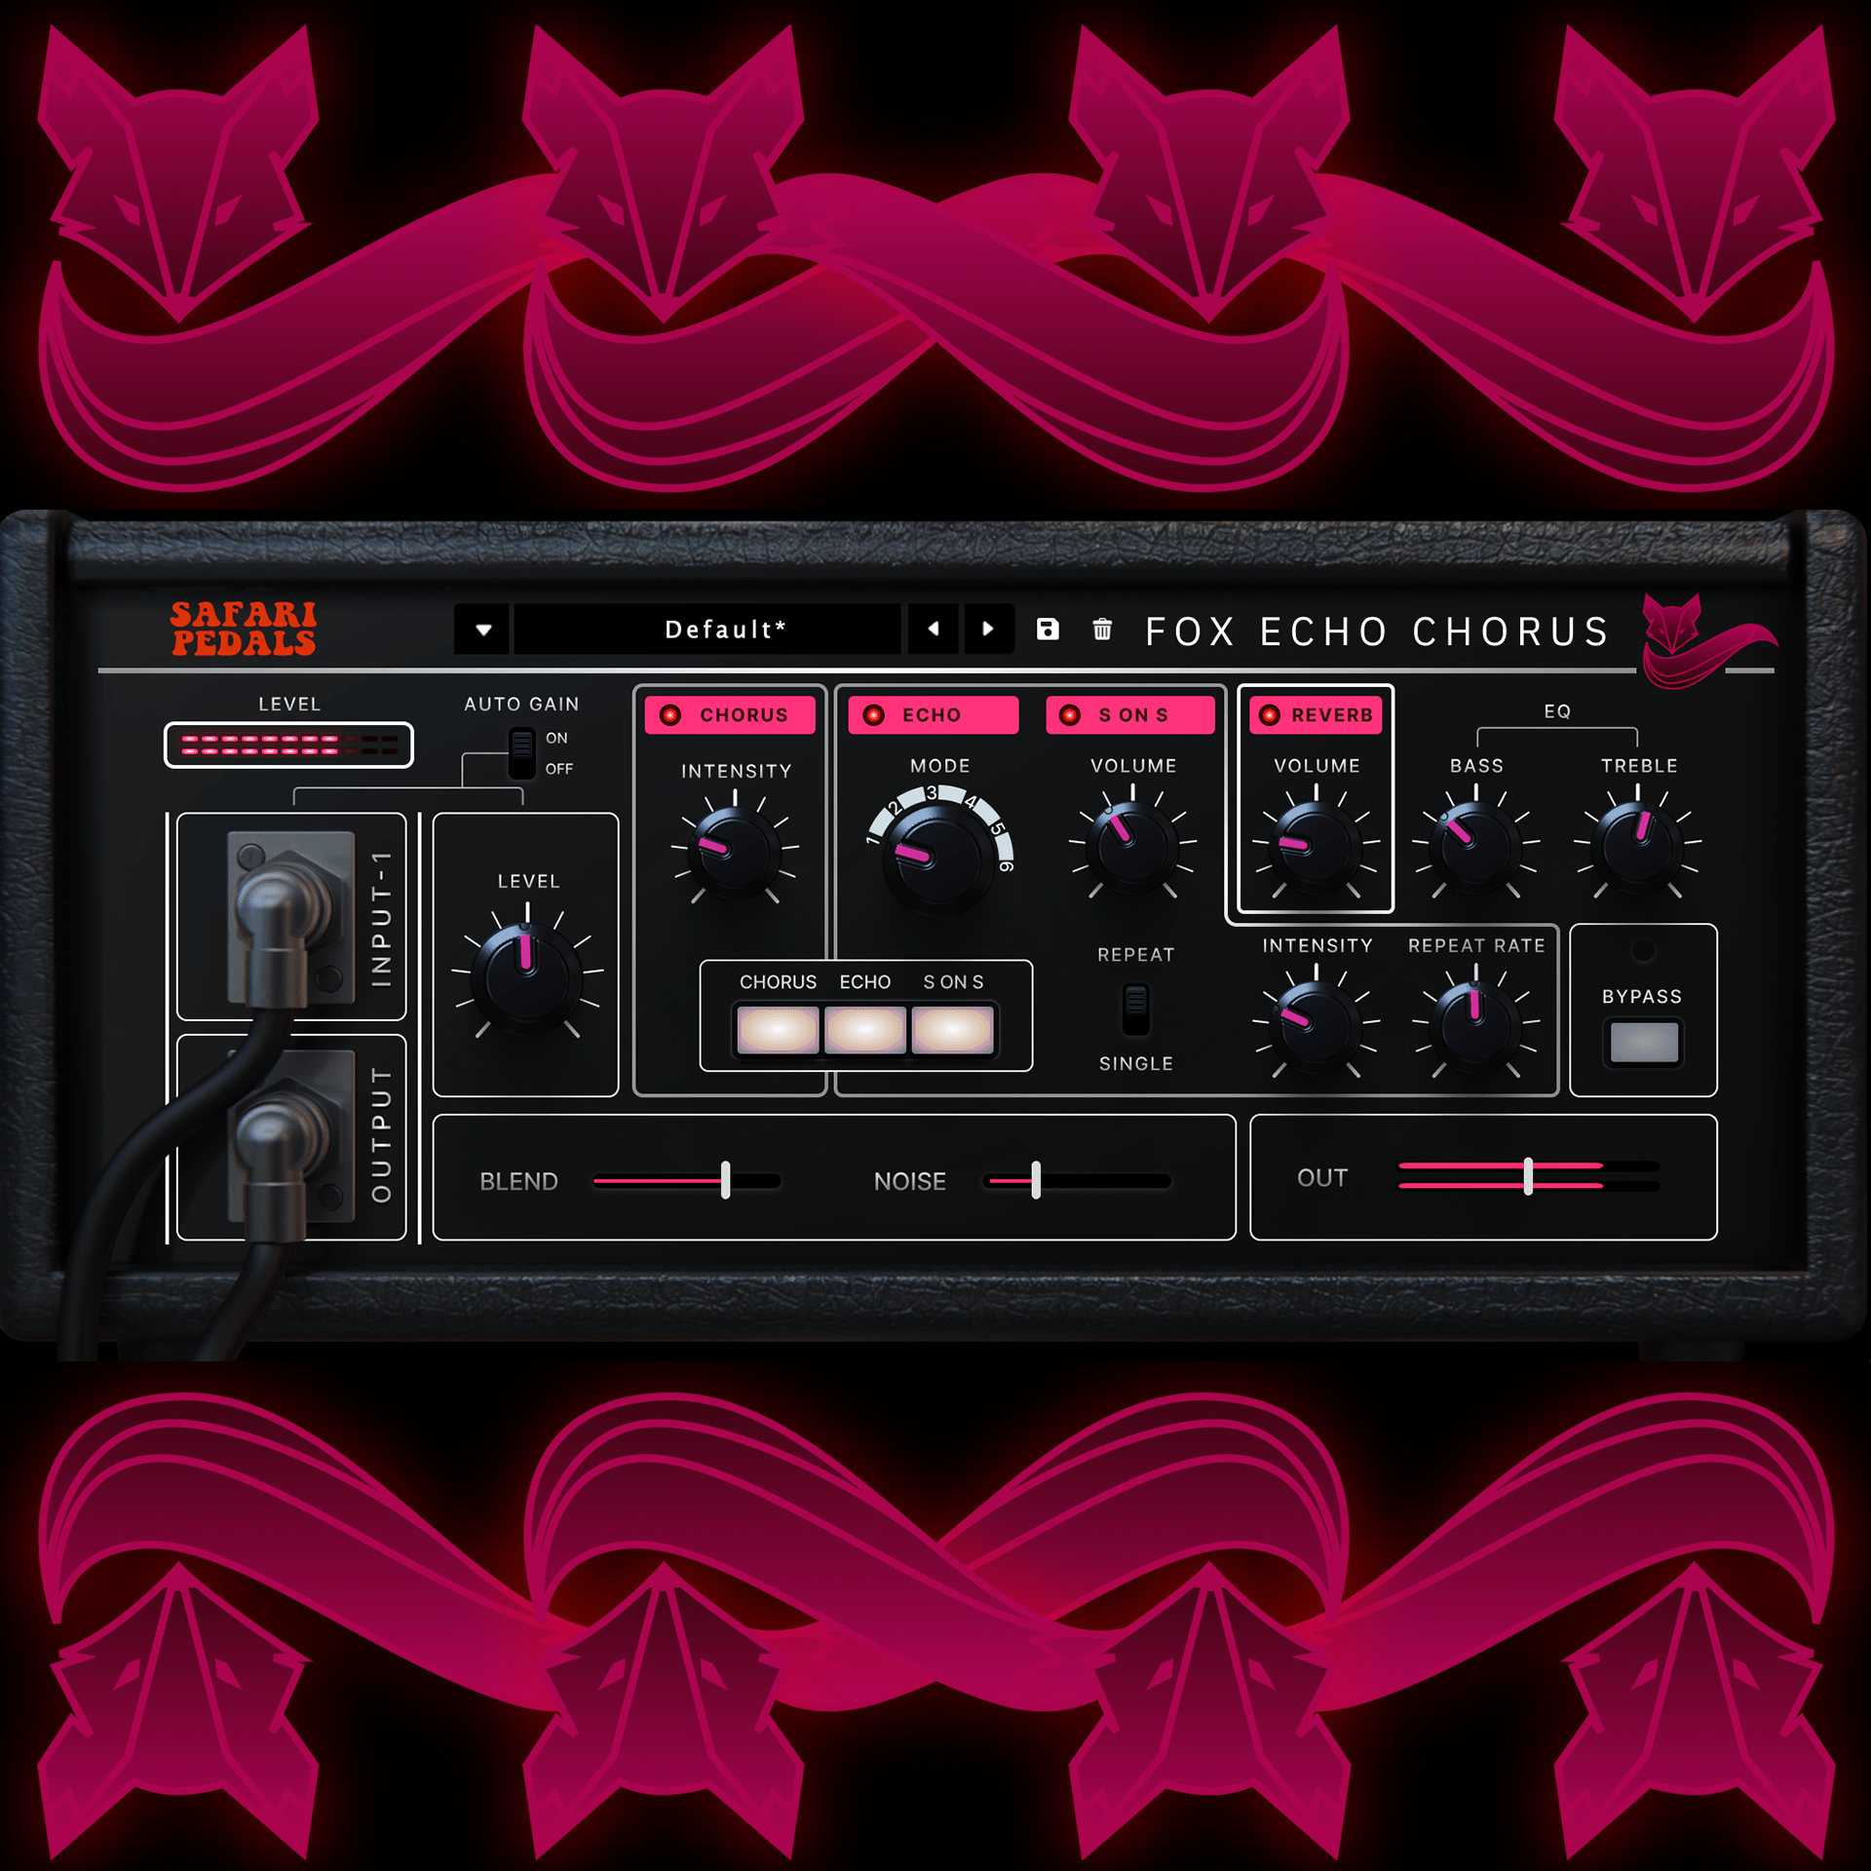Click the BLEND slider handle
This screenshot has height=1871, width=1871.
(725, 1180)
